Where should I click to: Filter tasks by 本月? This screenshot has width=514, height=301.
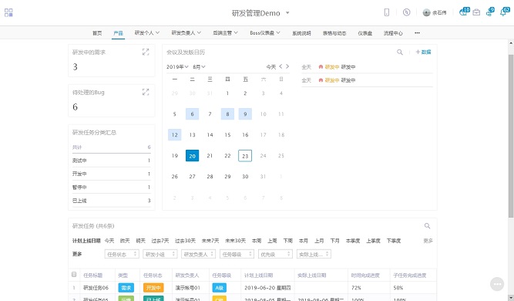pos(303,241)
